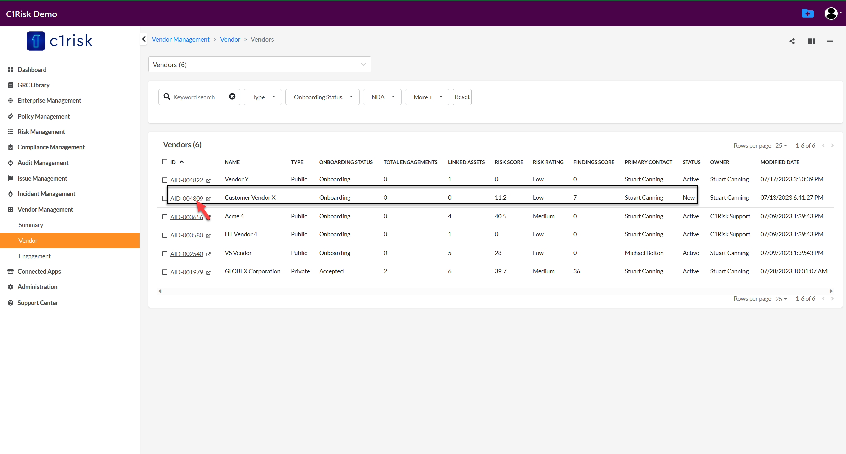This screenshot has height=454, width=846.
Task: Check the select-all ID header checkbox
Action: point(165,162)
